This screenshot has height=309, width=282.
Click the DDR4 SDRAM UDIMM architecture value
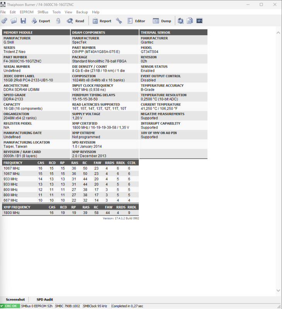coord(21,90)
